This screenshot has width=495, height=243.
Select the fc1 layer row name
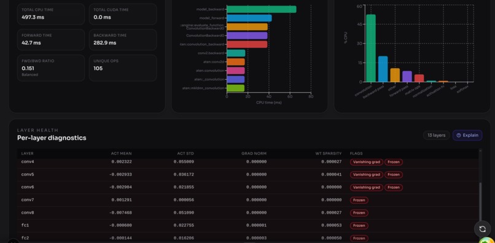pyautogui.click(x=25, y=225)
